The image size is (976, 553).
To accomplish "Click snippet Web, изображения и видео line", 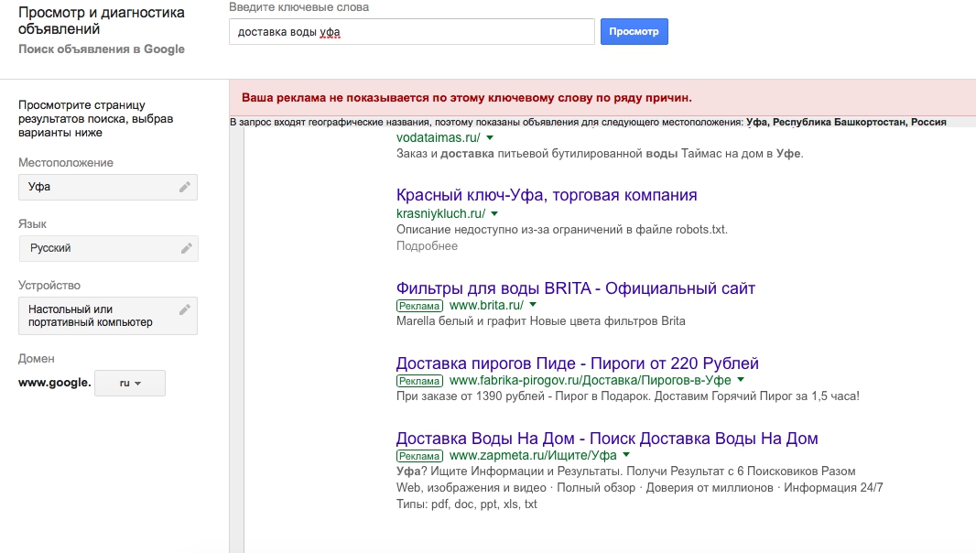I will (x=640, y=488).
